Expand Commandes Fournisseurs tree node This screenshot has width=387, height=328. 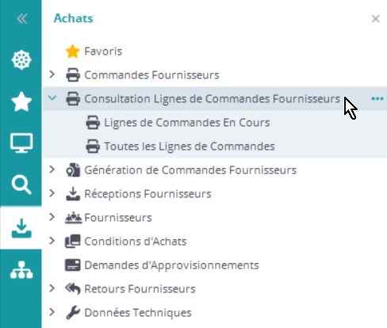[x=52, y=74]
